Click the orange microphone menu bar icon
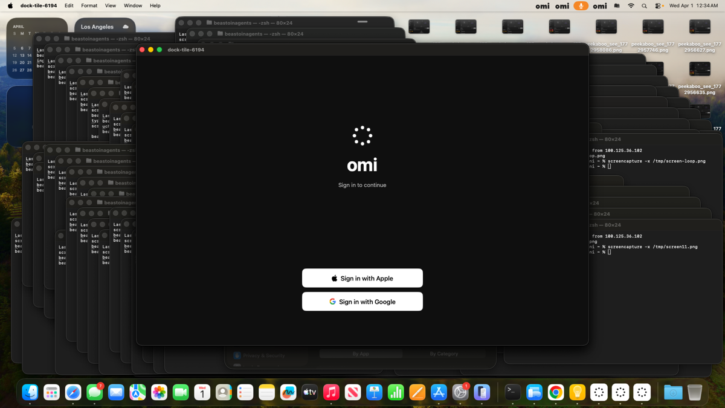Viewport: 725px width, 408px height. [581, 5]
